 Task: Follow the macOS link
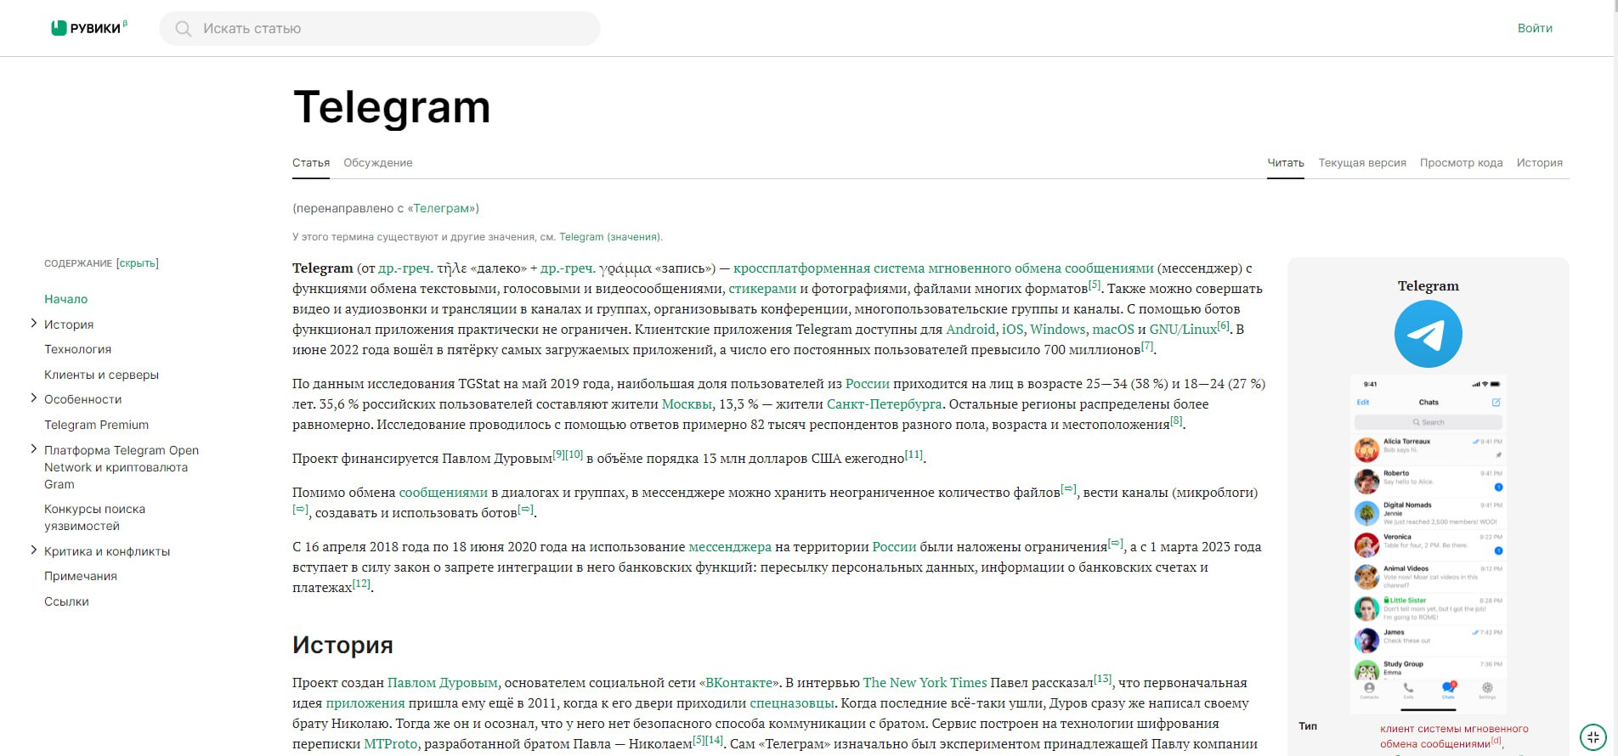click(1113, 330)
